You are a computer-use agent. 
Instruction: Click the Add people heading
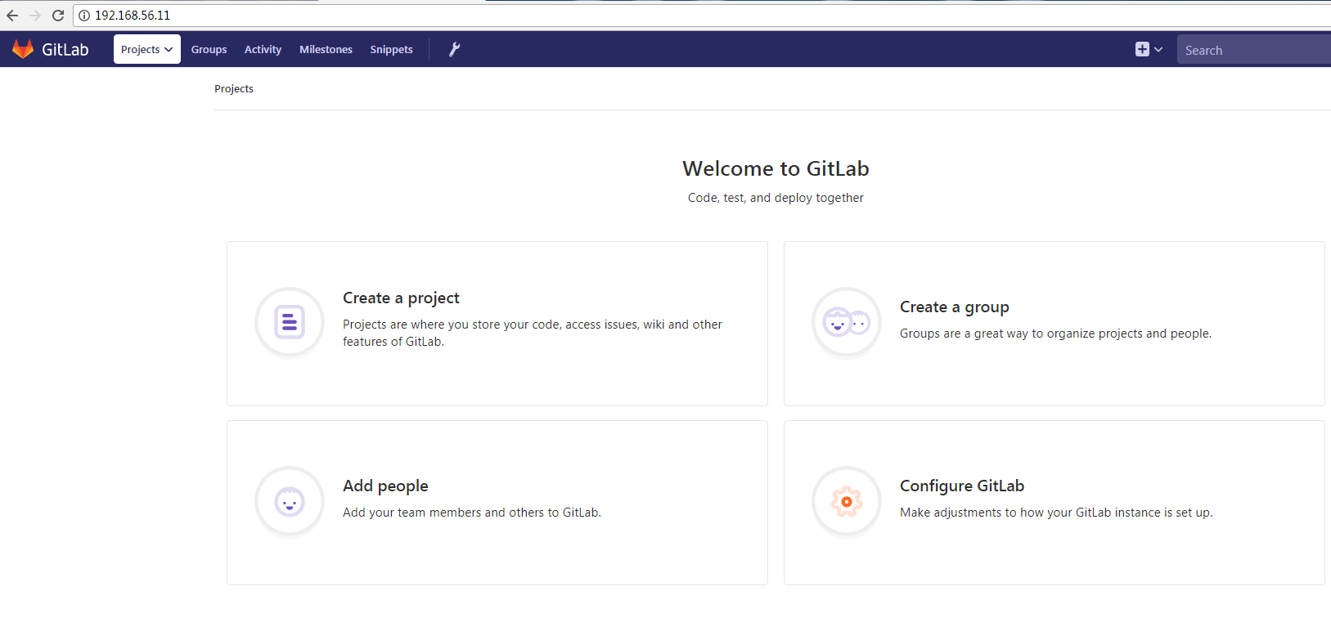[385, 486]
